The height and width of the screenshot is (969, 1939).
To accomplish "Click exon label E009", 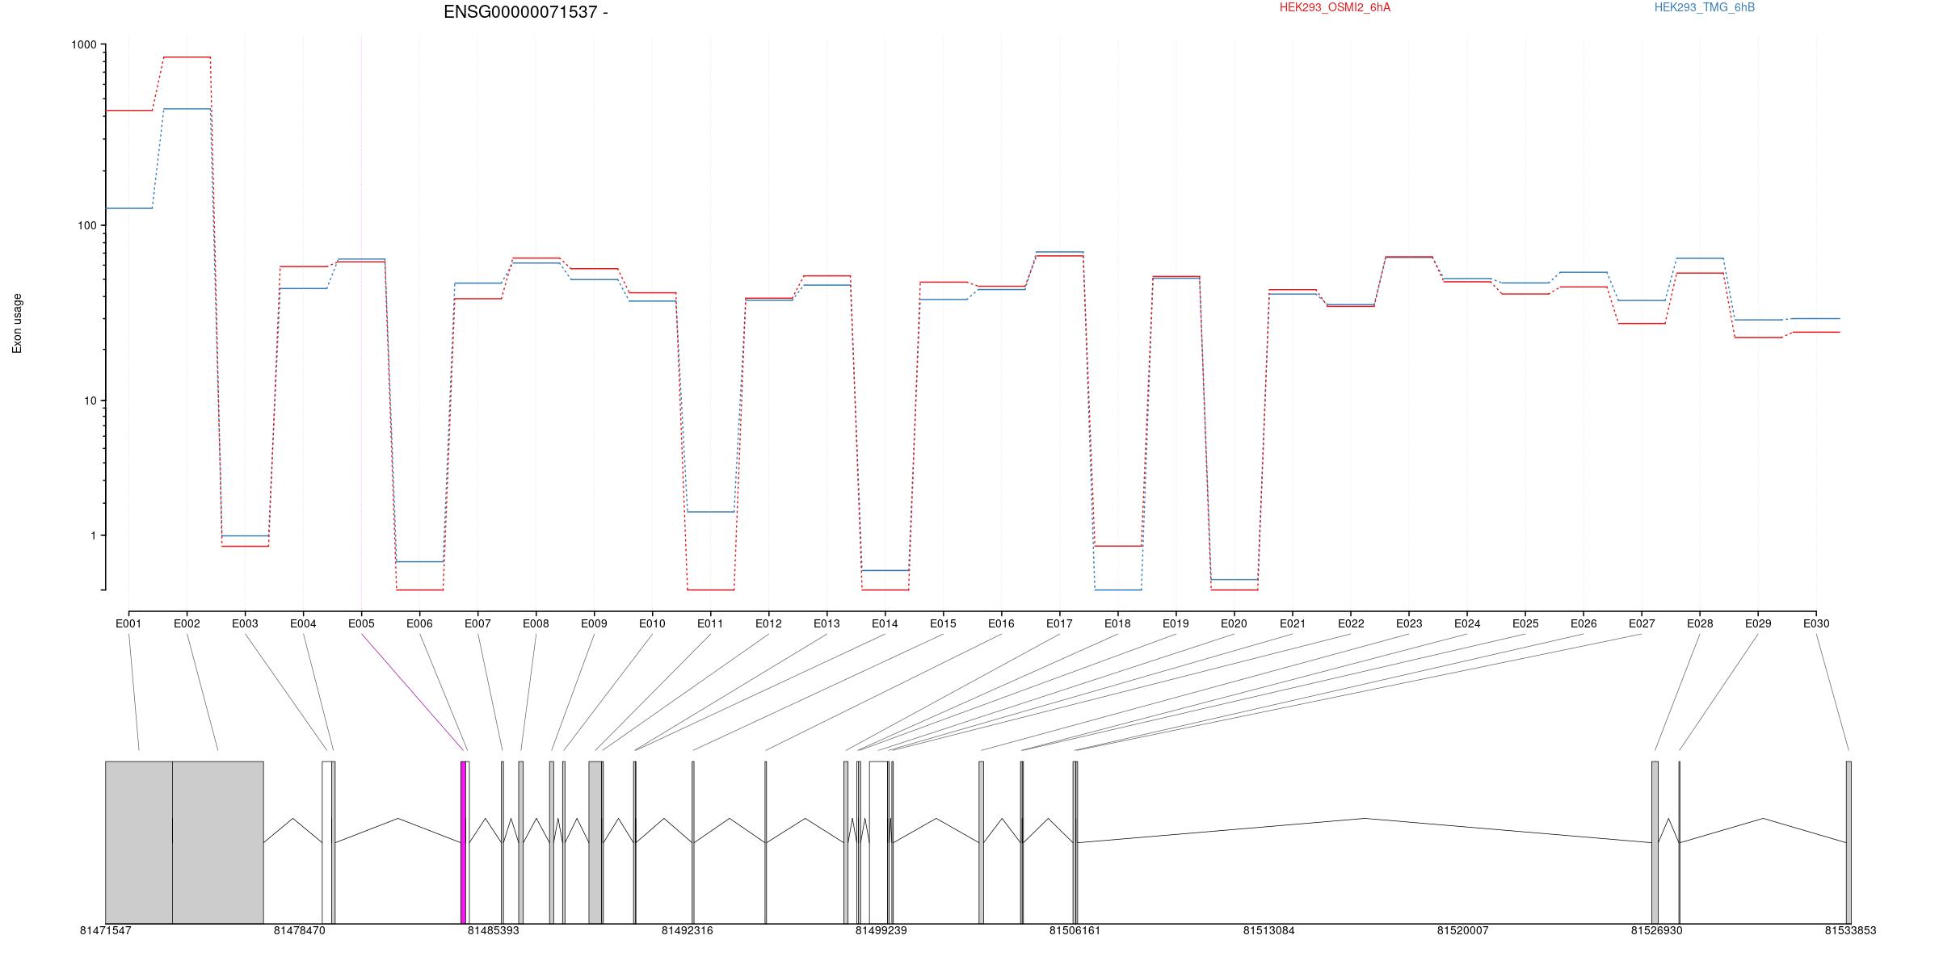I will tap(594, 623).
